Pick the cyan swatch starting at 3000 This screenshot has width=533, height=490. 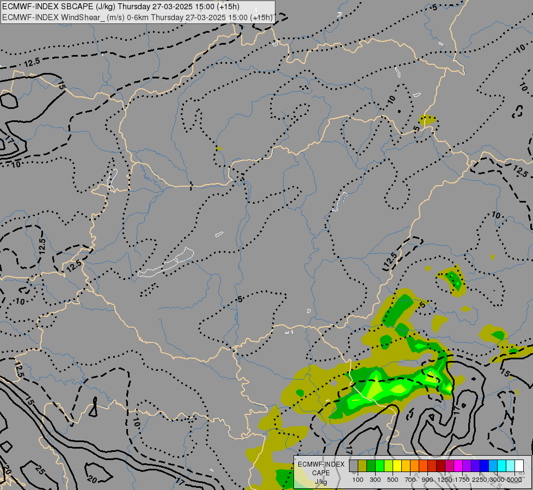(x=501, y=466)
